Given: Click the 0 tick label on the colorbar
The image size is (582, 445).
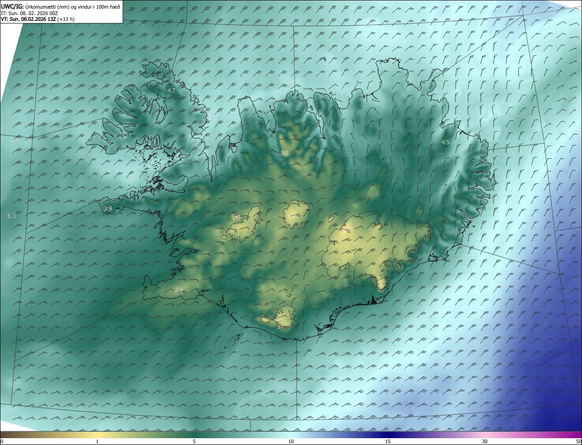Looking at the screenshot, I should (x=2, y=441).
